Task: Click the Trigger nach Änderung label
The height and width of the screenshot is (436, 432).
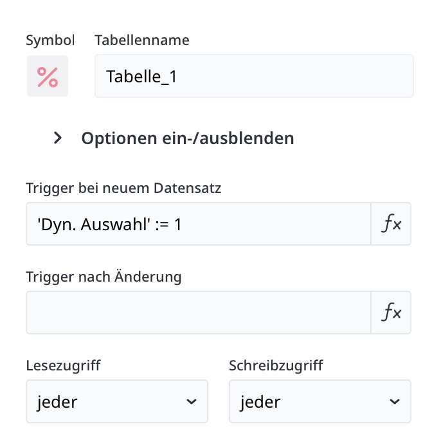Action: tap(104, 277)
